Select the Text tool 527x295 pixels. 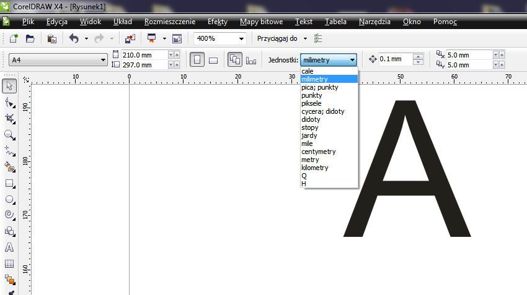pyautogui.click(x=9, y=247)
